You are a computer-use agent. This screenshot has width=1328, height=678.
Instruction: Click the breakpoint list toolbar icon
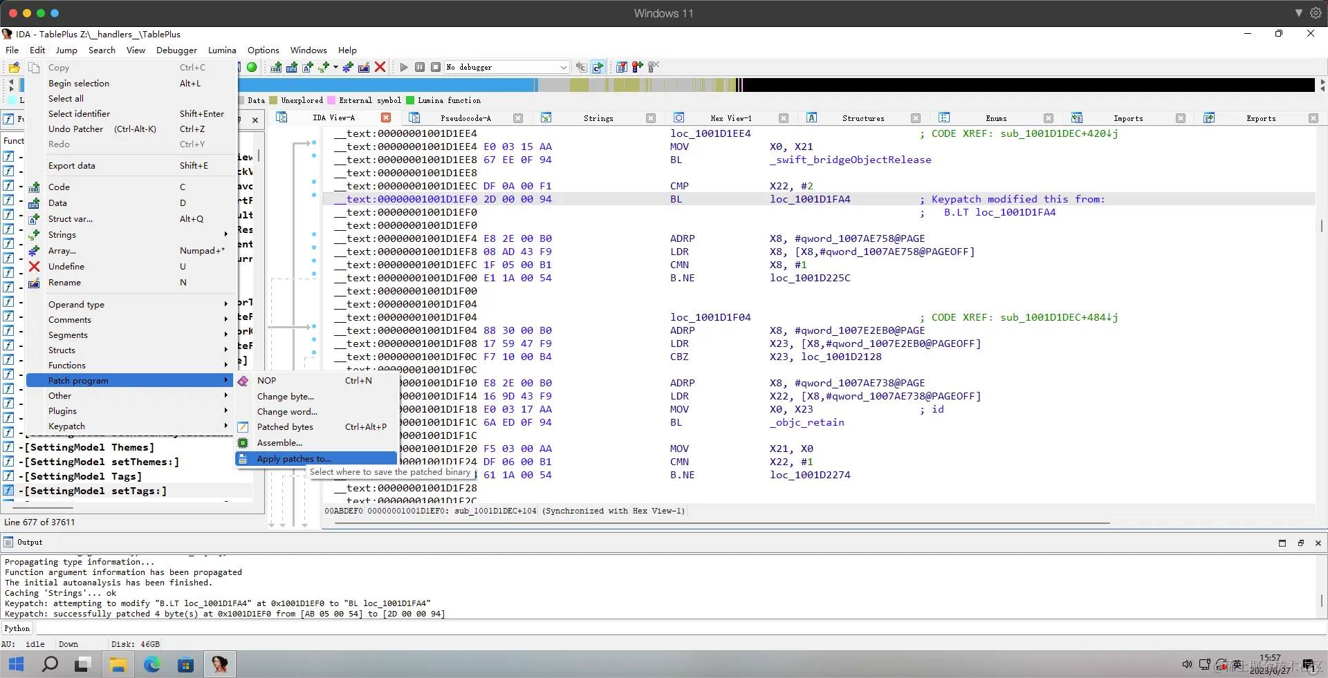point(621,67)
